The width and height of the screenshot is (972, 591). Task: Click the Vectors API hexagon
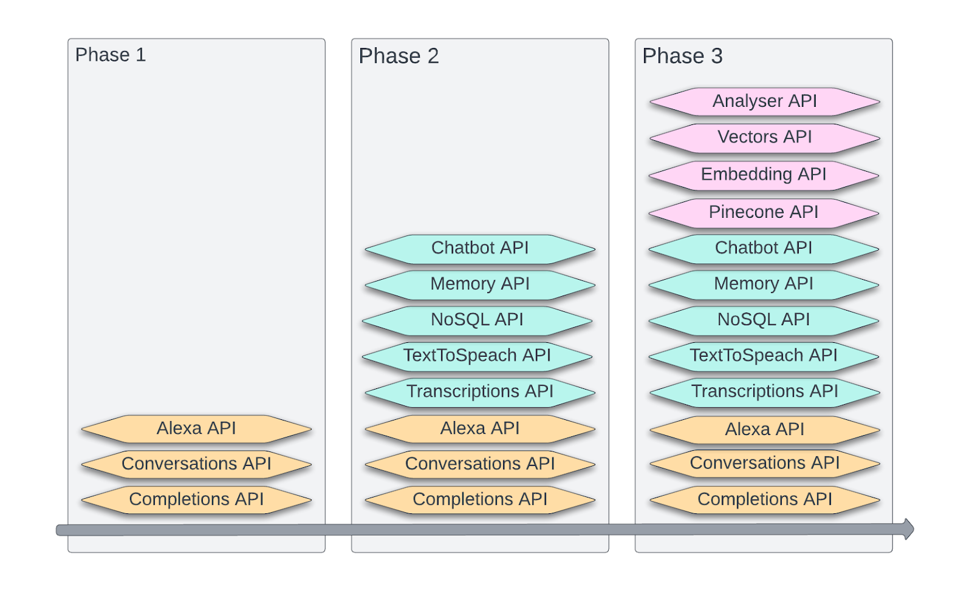[764, 138]
